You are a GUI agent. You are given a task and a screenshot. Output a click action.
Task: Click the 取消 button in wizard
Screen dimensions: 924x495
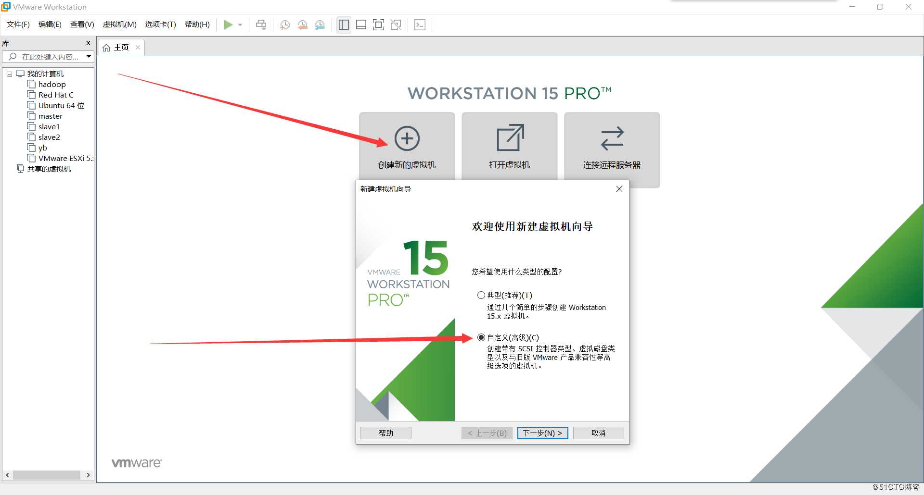(x=599, y=433)
